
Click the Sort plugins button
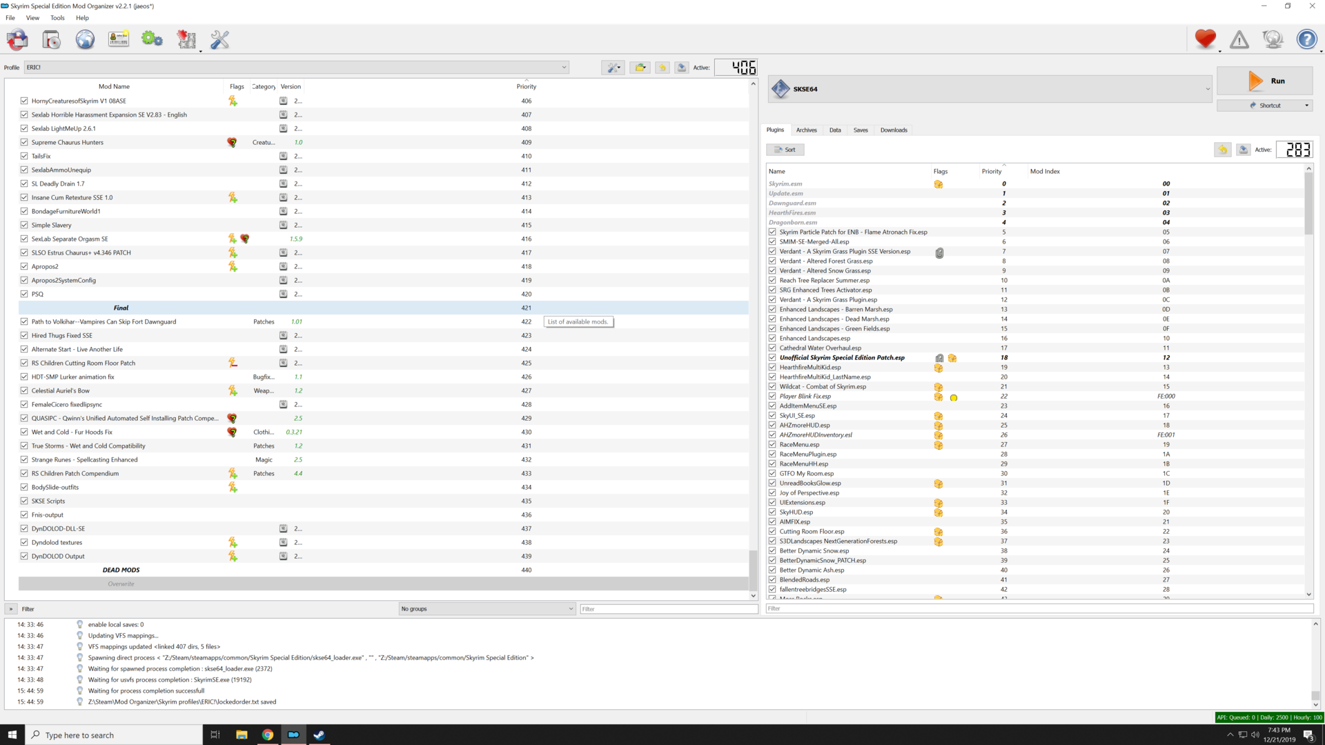coord(785,150)
